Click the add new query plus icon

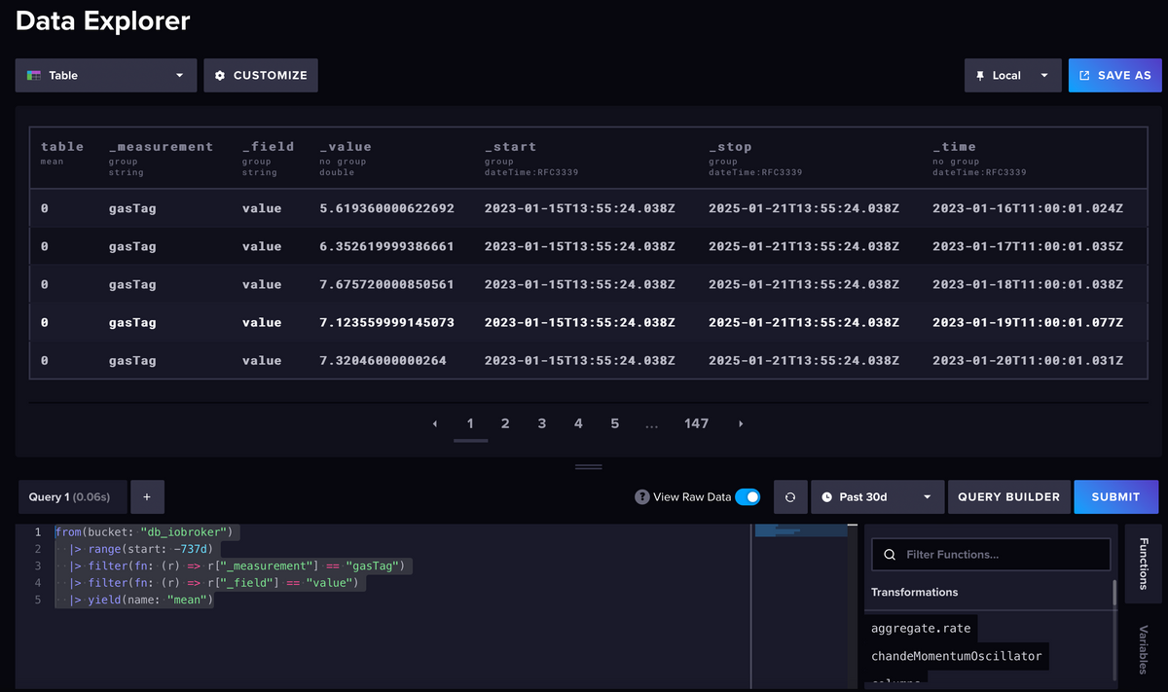click(147, 497)
